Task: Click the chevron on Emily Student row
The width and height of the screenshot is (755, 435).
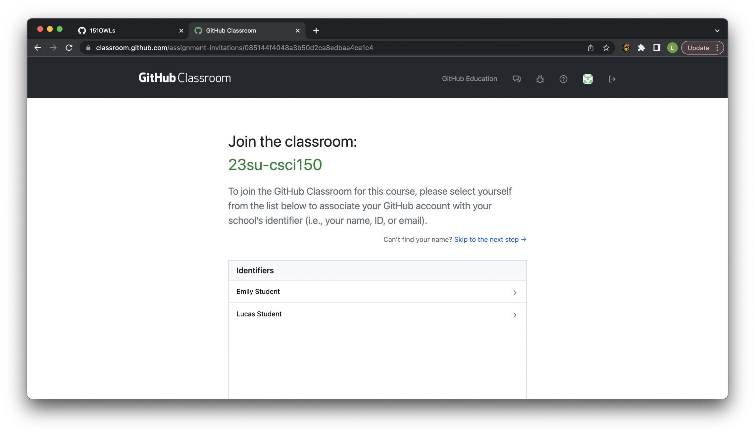Action: click(515, 292)
